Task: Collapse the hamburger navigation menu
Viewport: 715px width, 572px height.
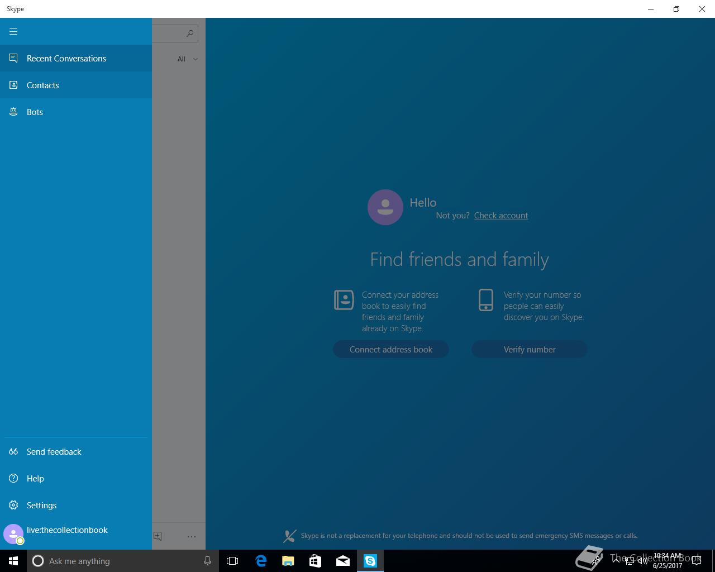Action: [x=13, y=31]
